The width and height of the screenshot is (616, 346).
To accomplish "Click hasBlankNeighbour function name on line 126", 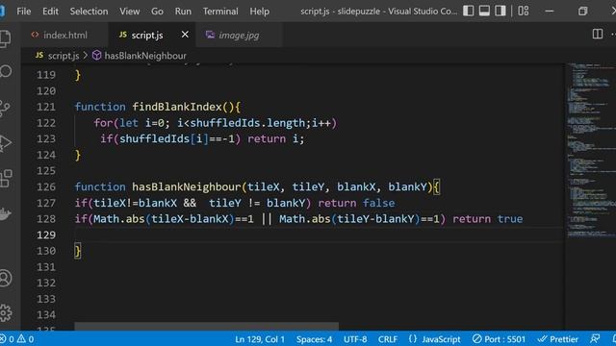I will pyautogui.click(x=186, y=186).
